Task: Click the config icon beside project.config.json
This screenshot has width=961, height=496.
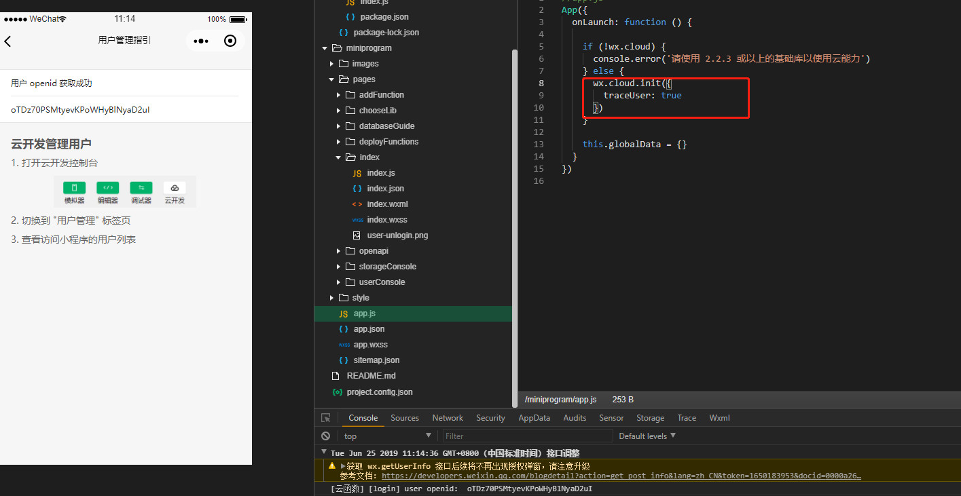Action: point(337,392)
